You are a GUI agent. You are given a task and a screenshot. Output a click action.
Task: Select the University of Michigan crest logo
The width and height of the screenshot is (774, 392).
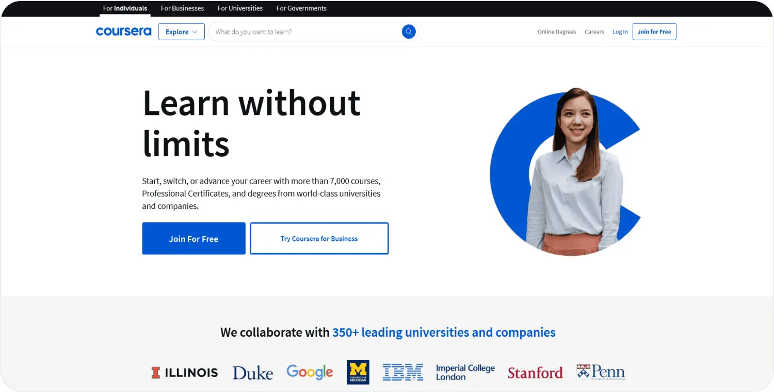point(358,372)
